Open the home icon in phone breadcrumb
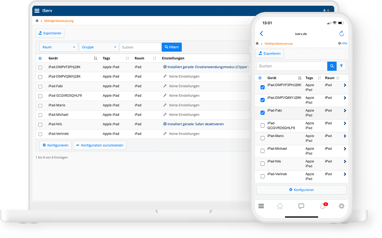The width and height of the screenshot is (382, 238). click(x=257, y=43)
